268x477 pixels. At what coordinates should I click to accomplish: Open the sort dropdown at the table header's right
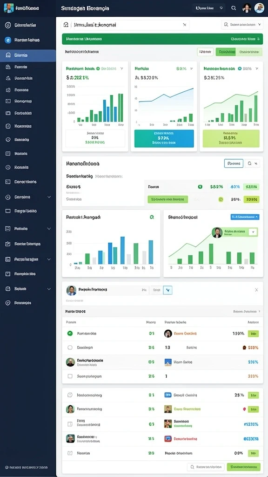[x=247, y=312]
